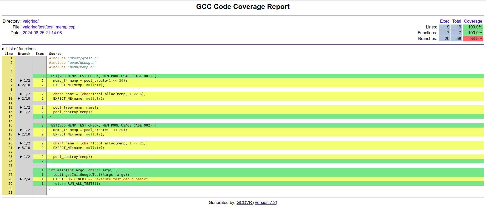Expand the 2/10 branches on line 10
Screen dimensions: 486x209
click(x=24, y=99)
